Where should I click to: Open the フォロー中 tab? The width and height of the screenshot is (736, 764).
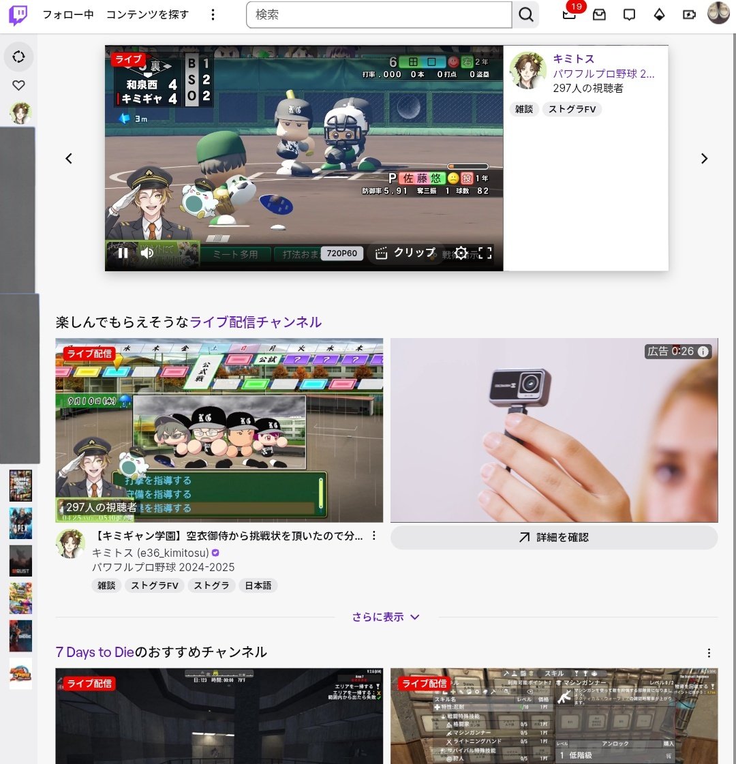pos(67,14)
